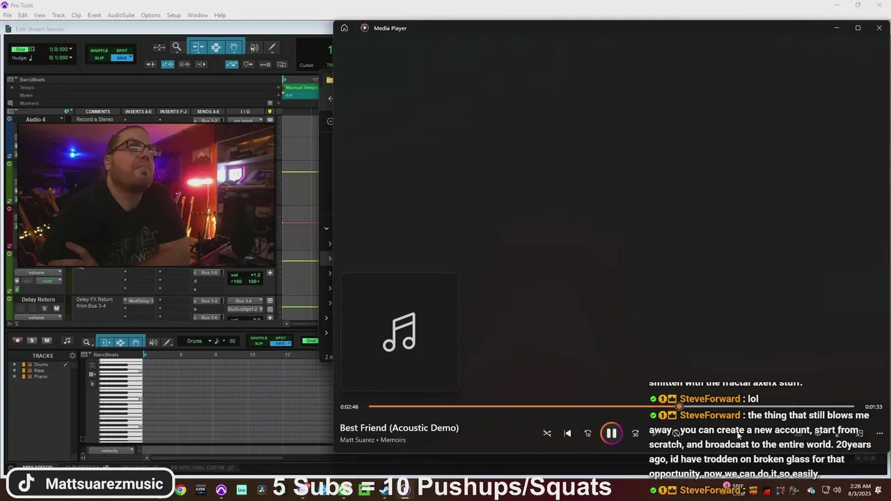Select the Zoomer tool in Pro Tools toolbar
This screenshot has width=891, height=501.
tap(177, 47)
